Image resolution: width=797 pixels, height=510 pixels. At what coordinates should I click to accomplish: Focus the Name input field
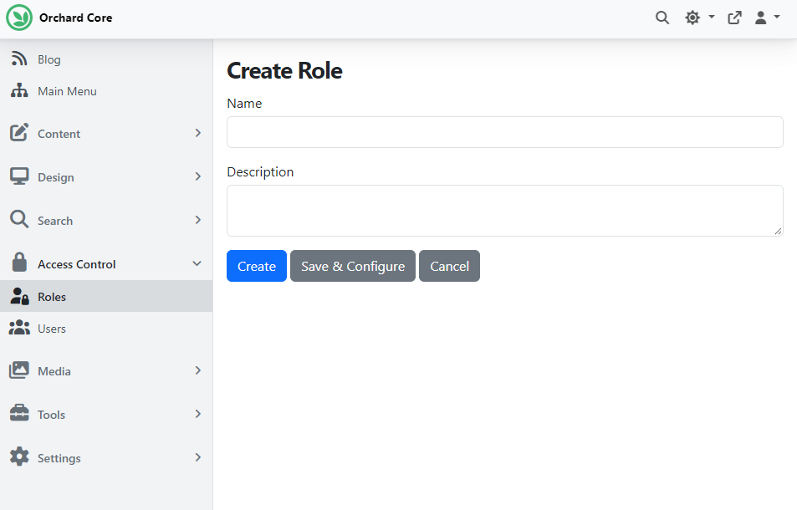pos(505,132)
